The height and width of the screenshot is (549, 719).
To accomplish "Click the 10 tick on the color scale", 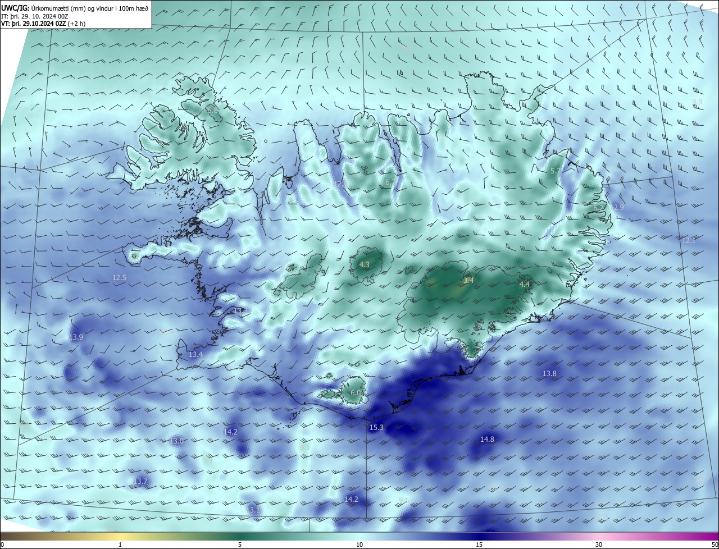I will point(359,545).
